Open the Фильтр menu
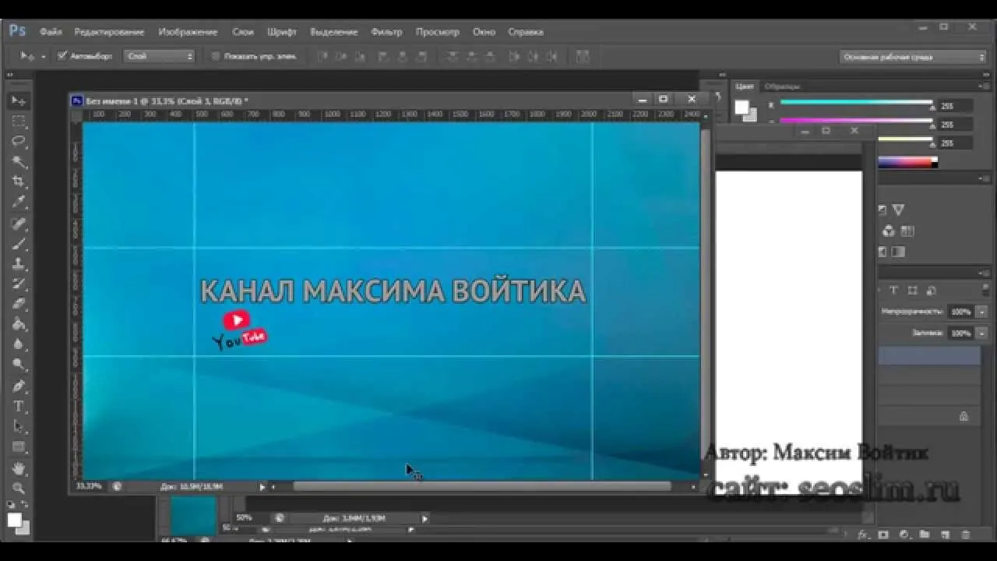The image size is (997, 561). tap(386, 32)
